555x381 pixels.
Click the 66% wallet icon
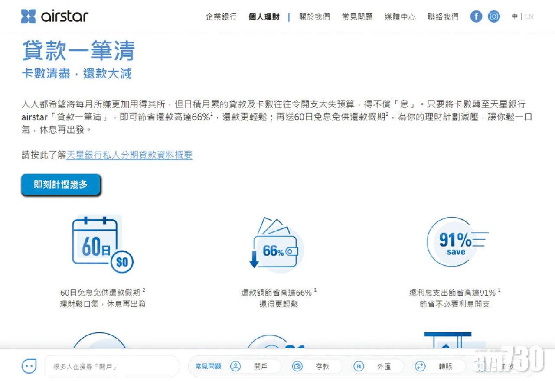[x=275, y=246]
